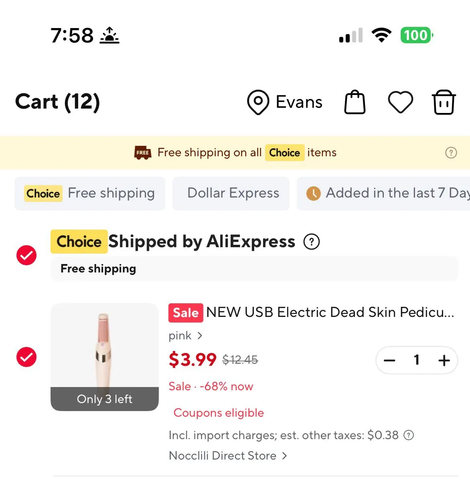Tap the trash can delete icon
This screenshot has height=482, width=470.
(444, 102)
